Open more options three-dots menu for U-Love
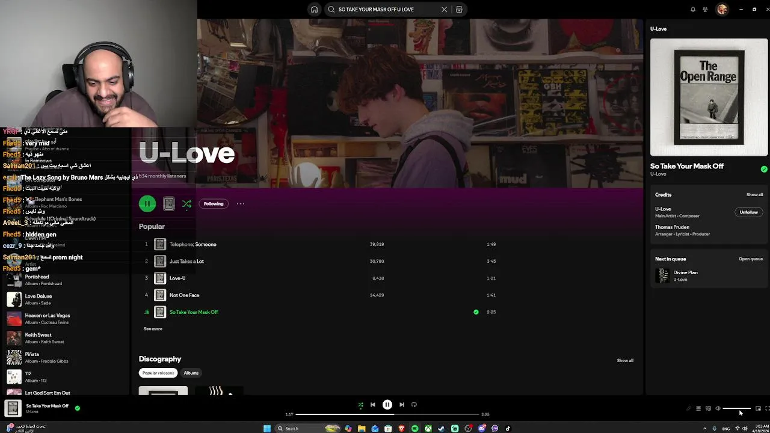 [x=241, y=204]
